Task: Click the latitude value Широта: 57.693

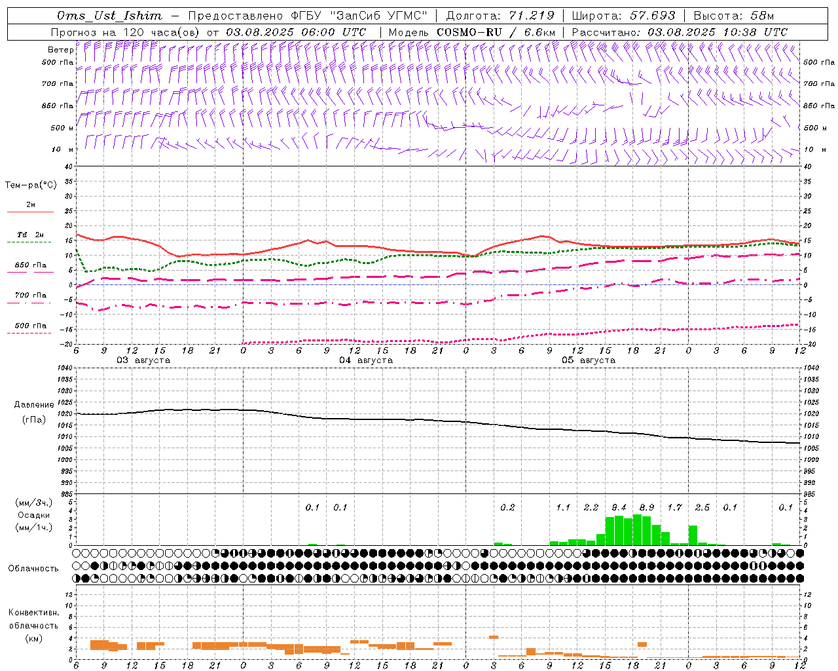Action: tap(624, 16)
